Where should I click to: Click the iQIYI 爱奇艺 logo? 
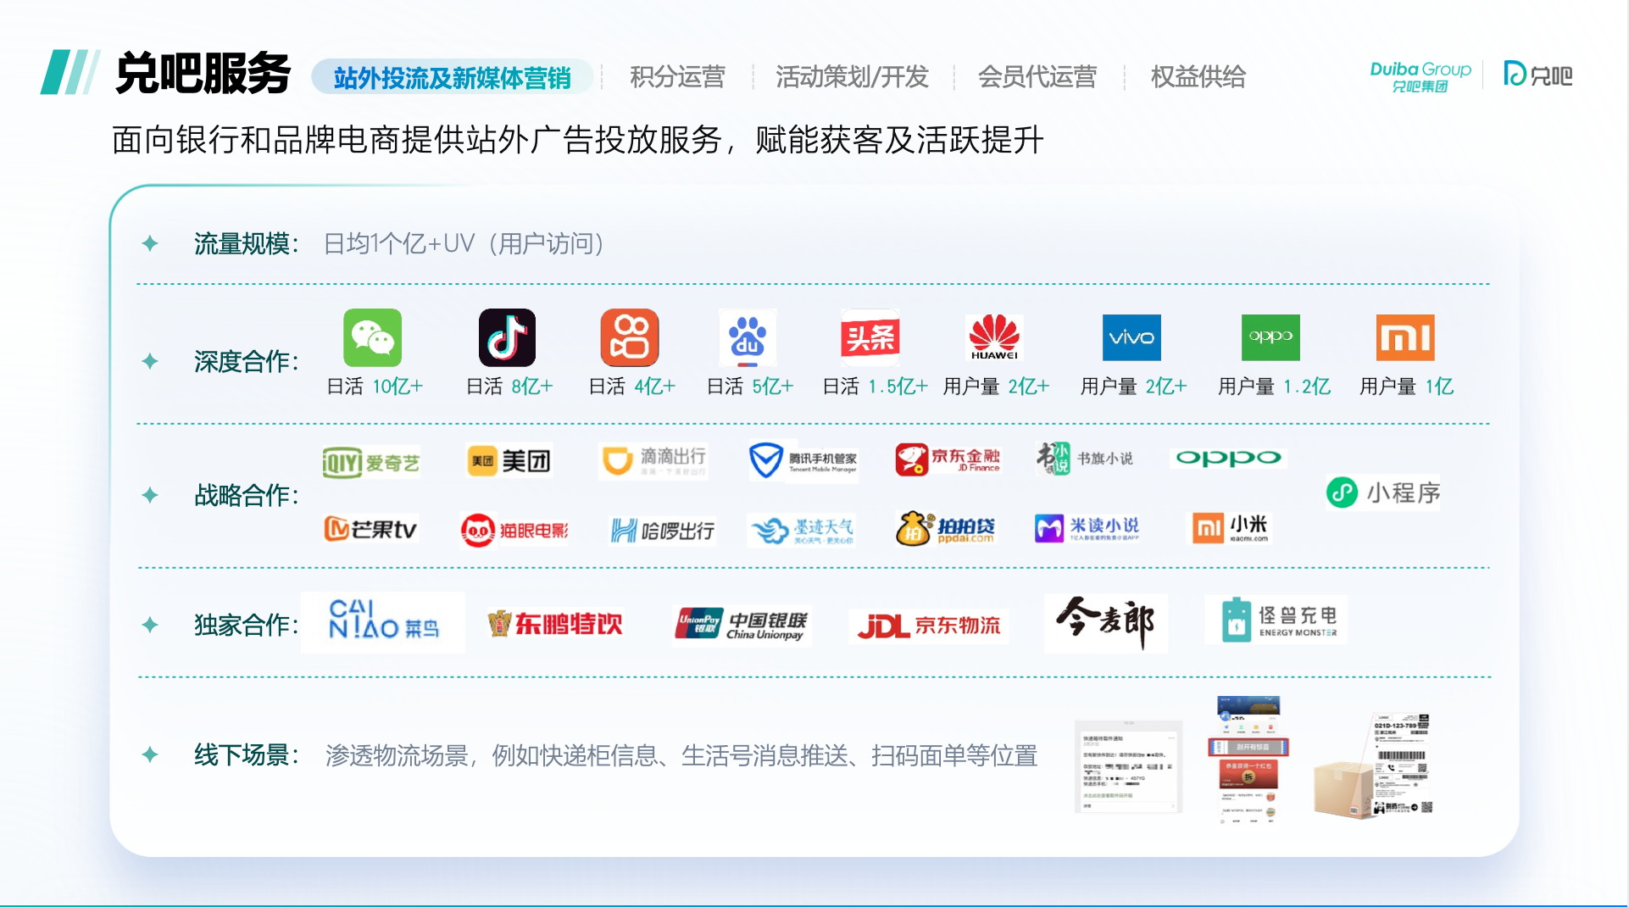point(371,462)
